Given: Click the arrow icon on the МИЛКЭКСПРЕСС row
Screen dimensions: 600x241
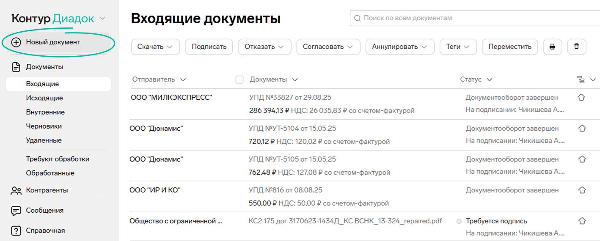Looking at the screenshot, I should click(x=581, y=98).
